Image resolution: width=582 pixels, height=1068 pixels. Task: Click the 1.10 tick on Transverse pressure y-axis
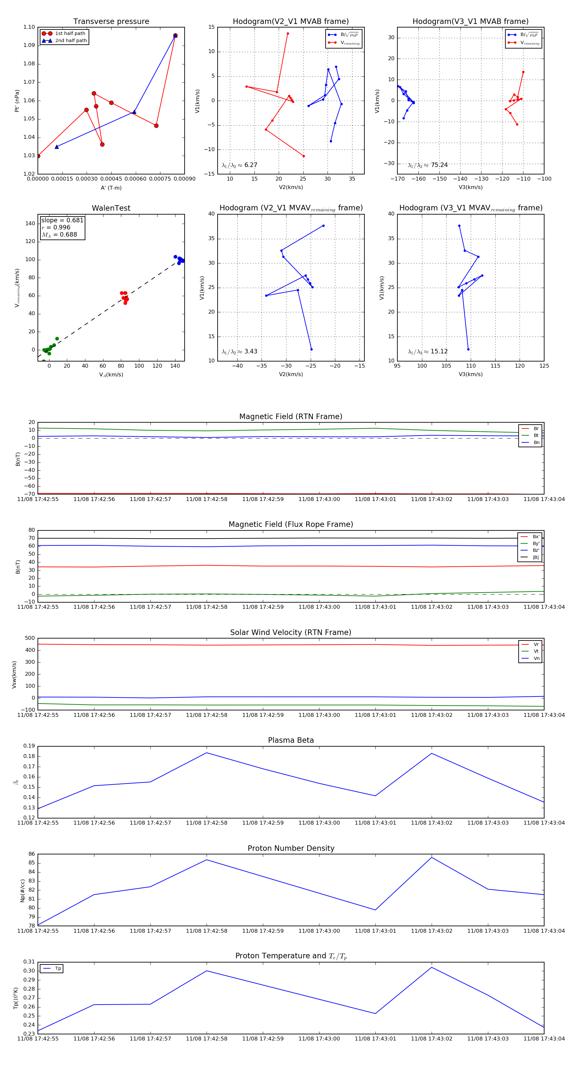pos(29,27)
